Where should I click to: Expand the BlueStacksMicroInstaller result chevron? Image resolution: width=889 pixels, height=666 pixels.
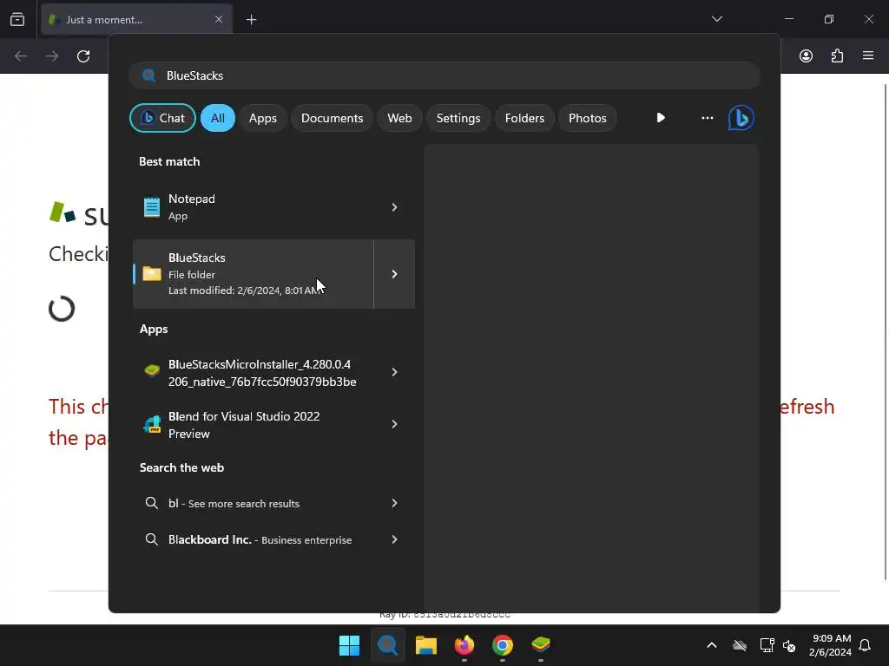point(394,372)
